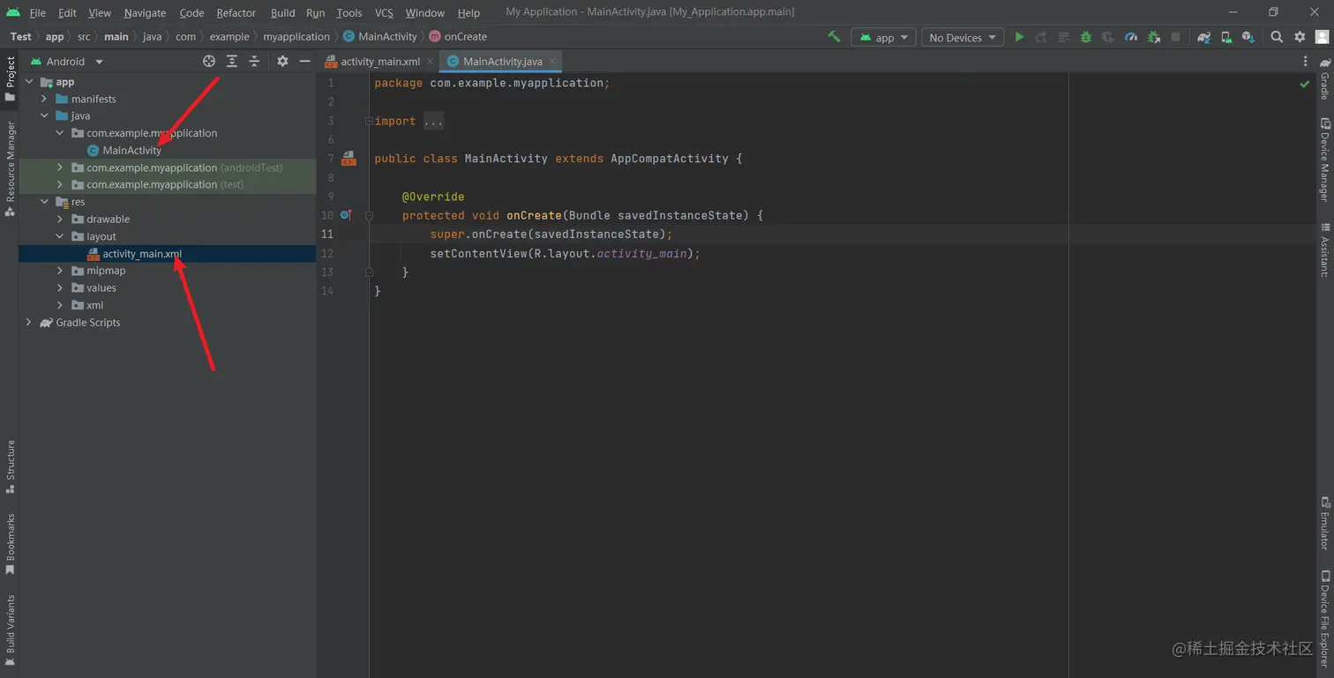1334x678 pixels.
Task: Click the myapplication breadcrumb
Action: tap(296, 36)
